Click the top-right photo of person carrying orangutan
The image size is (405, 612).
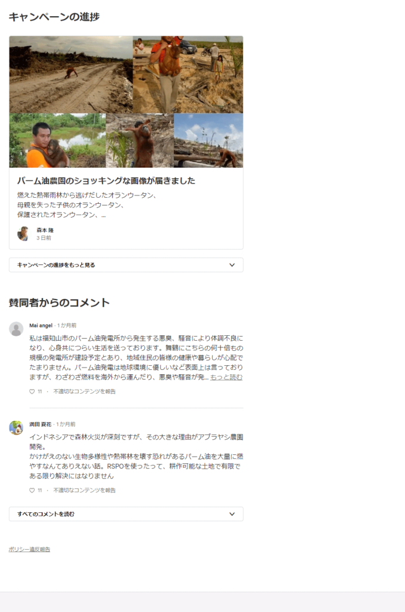(x=188, y=75)
